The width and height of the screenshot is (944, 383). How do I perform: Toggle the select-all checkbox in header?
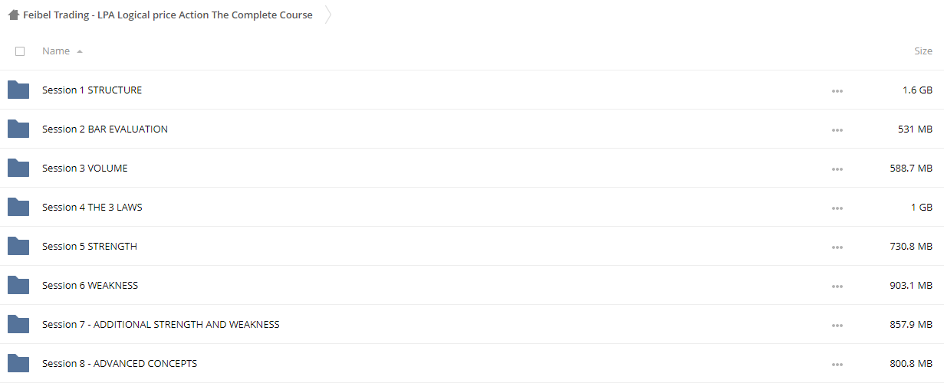(x=20, y=51)
